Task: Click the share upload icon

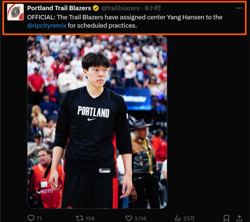Action: pos(239,218)
